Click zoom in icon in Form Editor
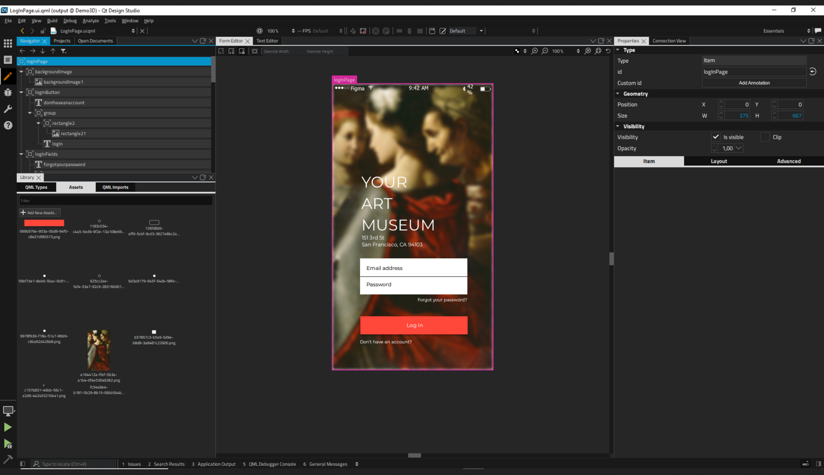The width and height of the screenshot is (824, 475). tap(534, 51)
